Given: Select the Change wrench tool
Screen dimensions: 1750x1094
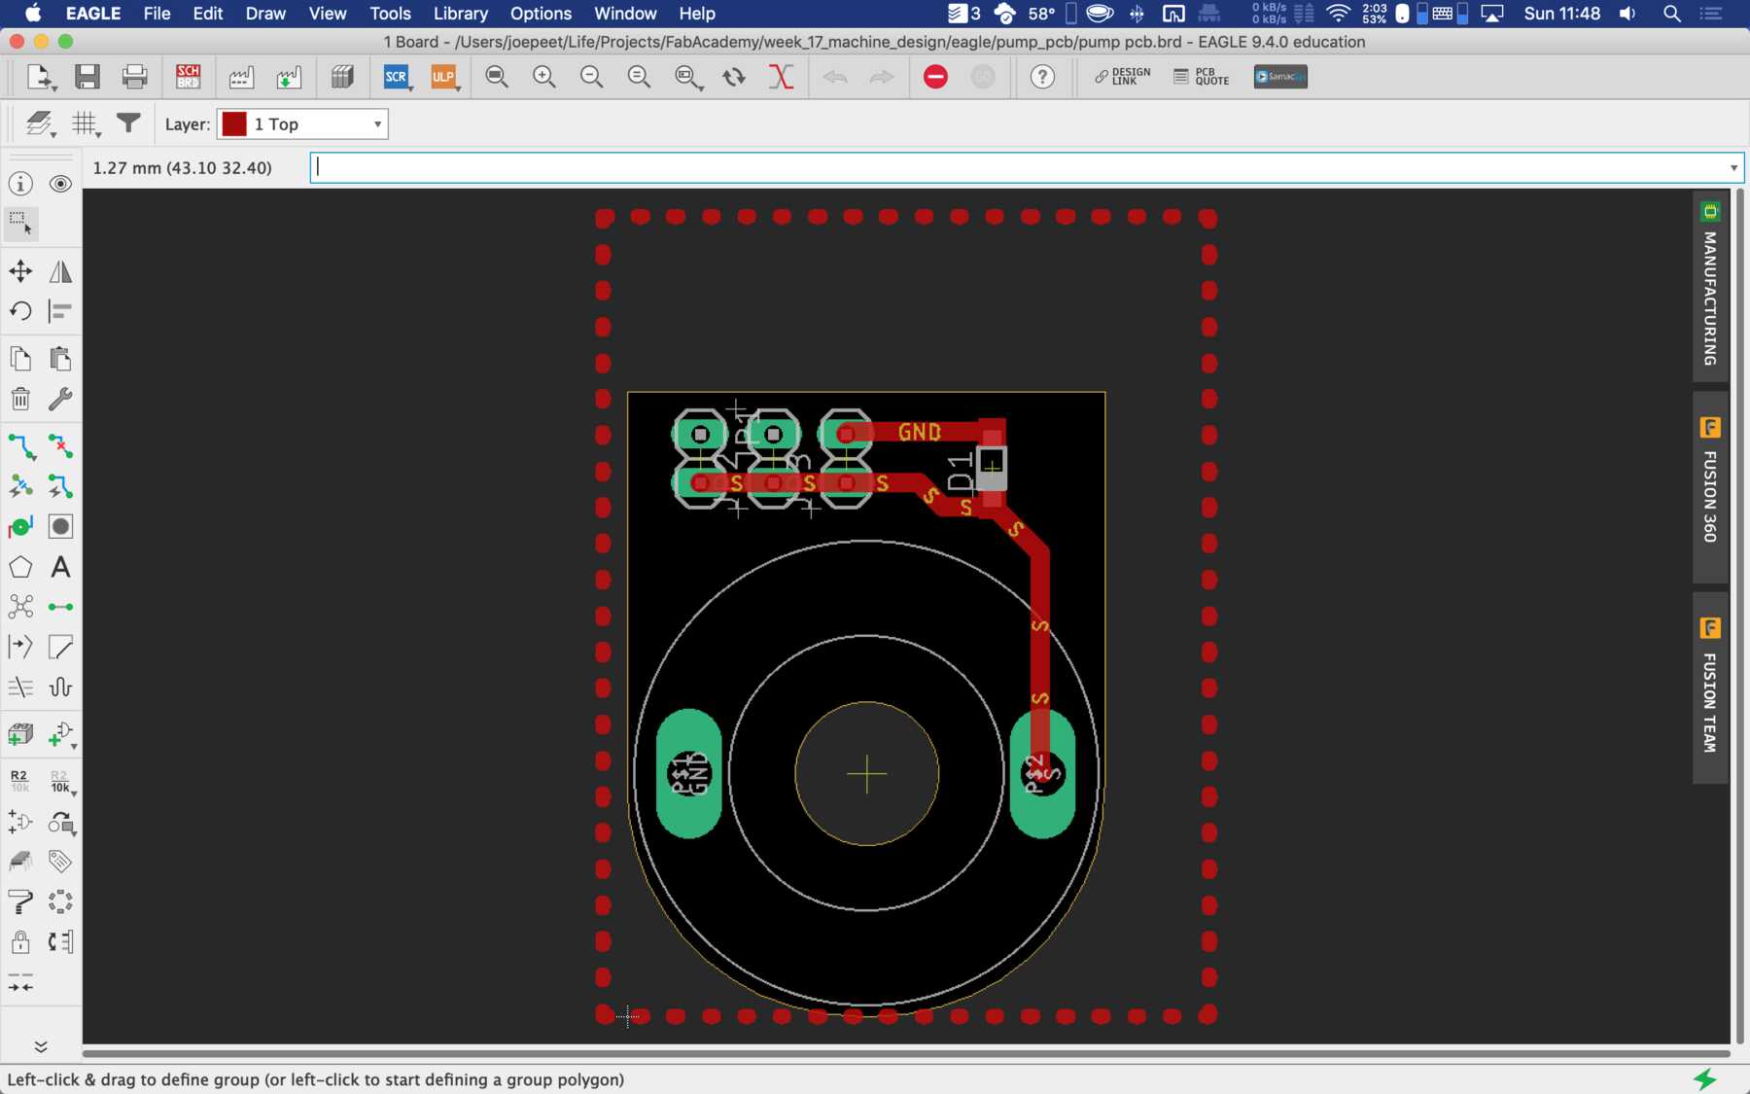Looking at the screenshot, I should coord(60,399).
